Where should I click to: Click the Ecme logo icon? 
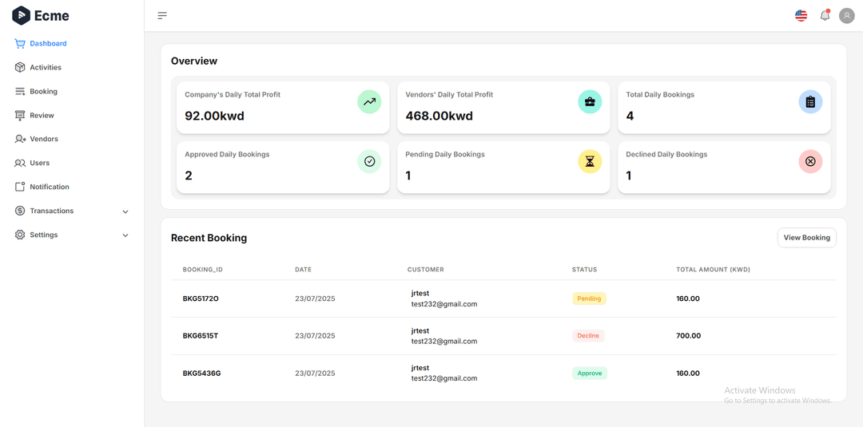[21, 15]
